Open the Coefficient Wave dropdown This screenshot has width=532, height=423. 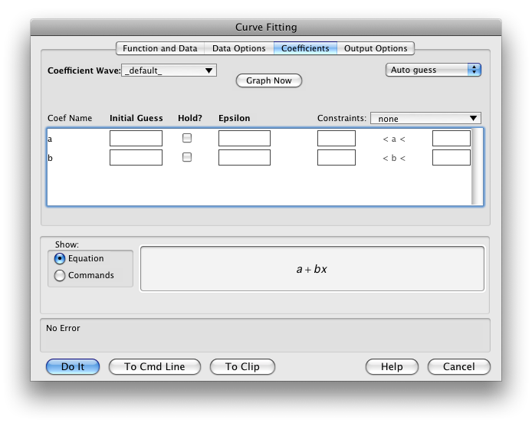coord(169,70)
